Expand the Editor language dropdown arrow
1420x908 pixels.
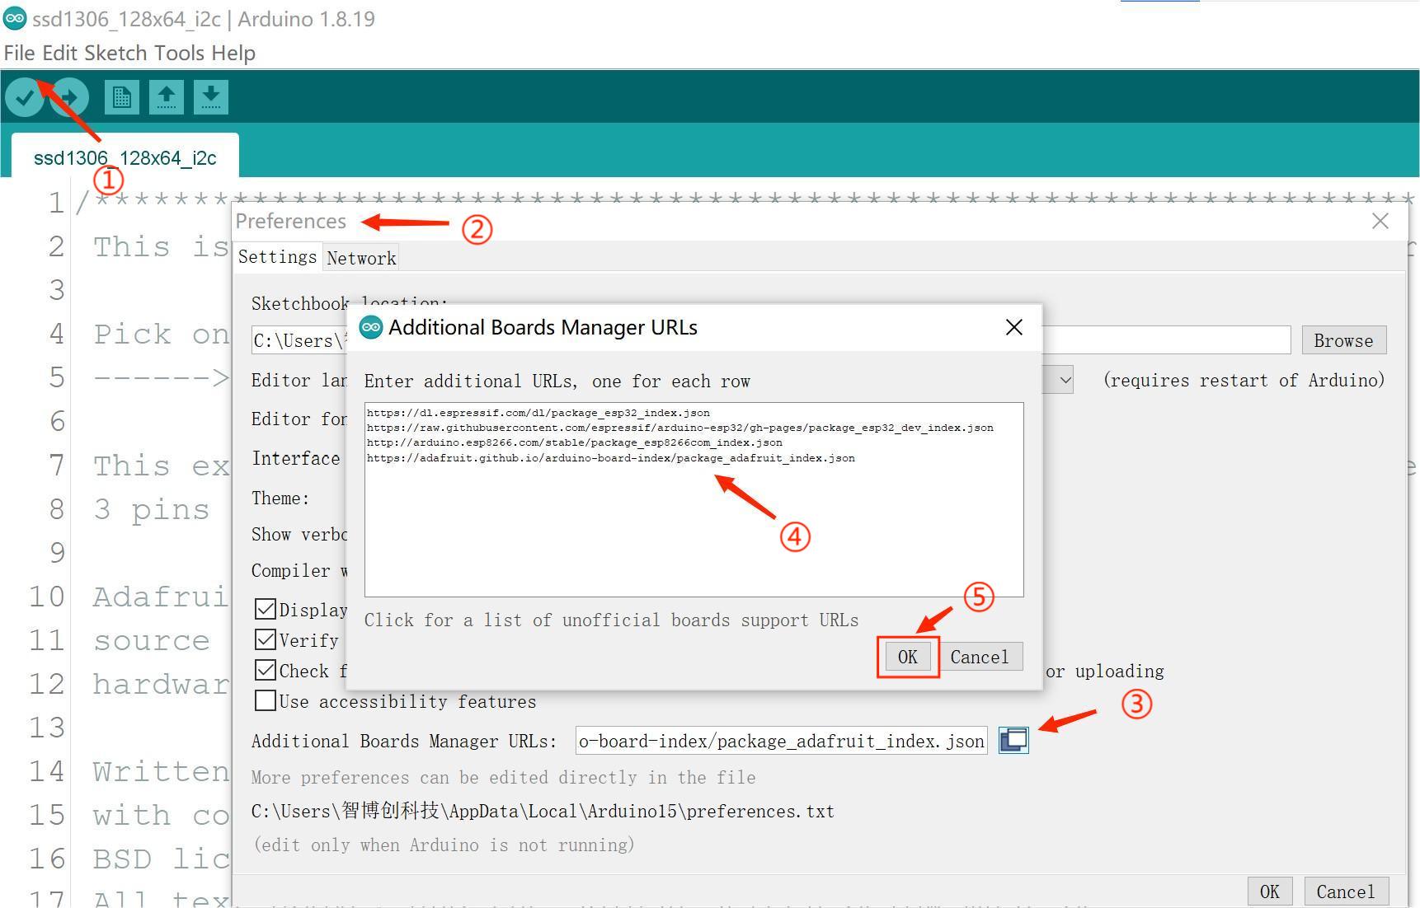tap(1065, 380)
